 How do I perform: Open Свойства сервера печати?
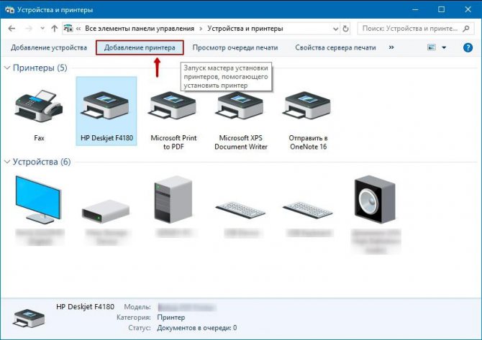[335, 47]
